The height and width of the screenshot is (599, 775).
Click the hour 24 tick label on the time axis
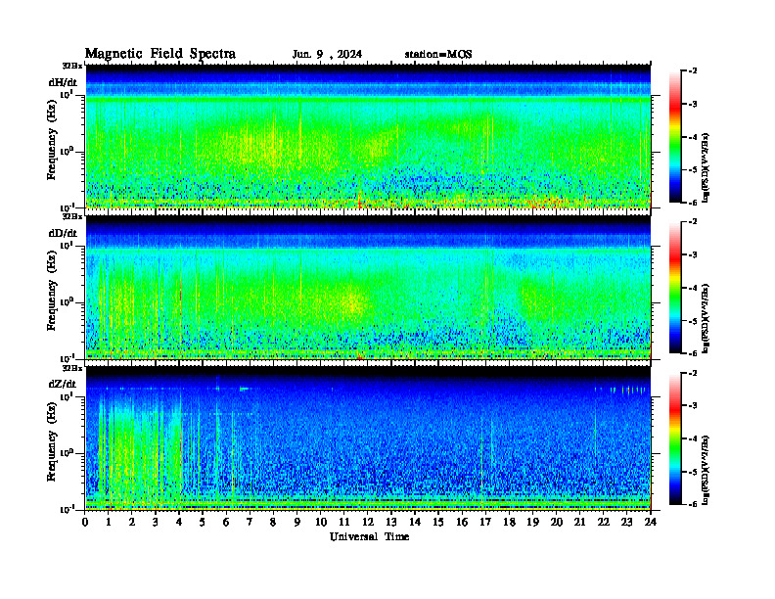pos(651,522)
